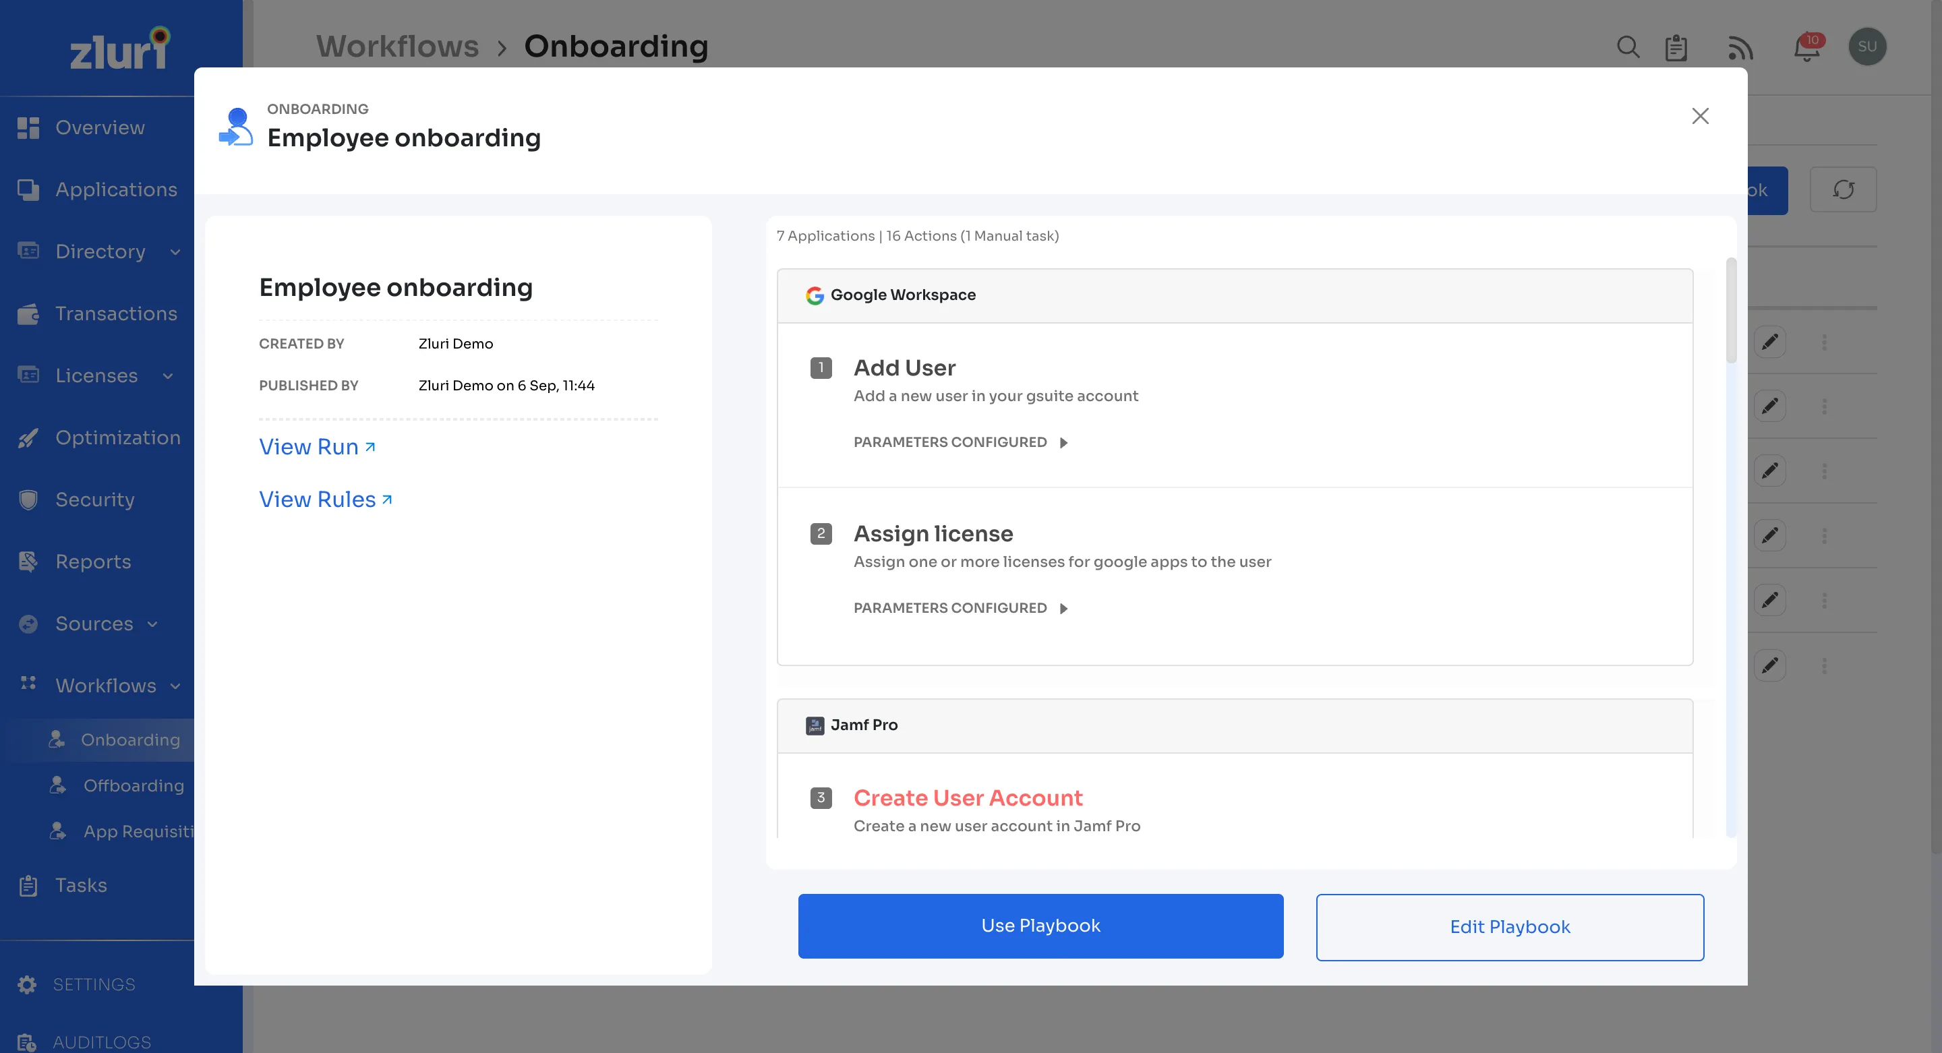Click the first row's pencil edit icon

[1769, 342]
